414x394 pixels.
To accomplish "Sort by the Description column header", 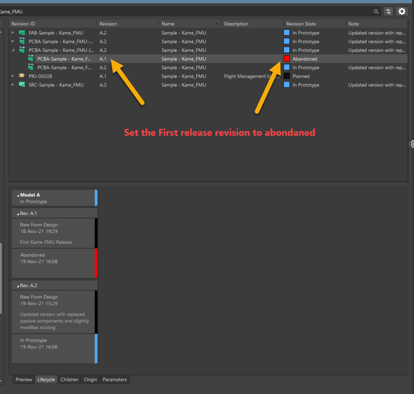I will click(x=252, y=24).
